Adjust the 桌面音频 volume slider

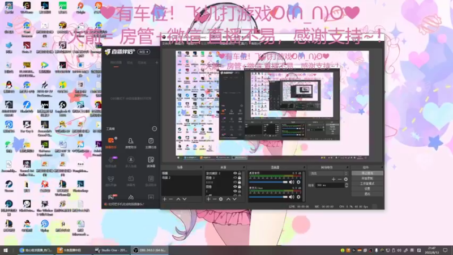268,182
